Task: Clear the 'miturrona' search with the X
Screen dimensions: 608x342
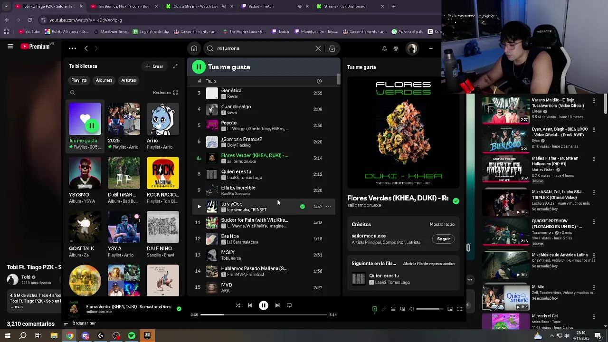Action: (318, 48)
